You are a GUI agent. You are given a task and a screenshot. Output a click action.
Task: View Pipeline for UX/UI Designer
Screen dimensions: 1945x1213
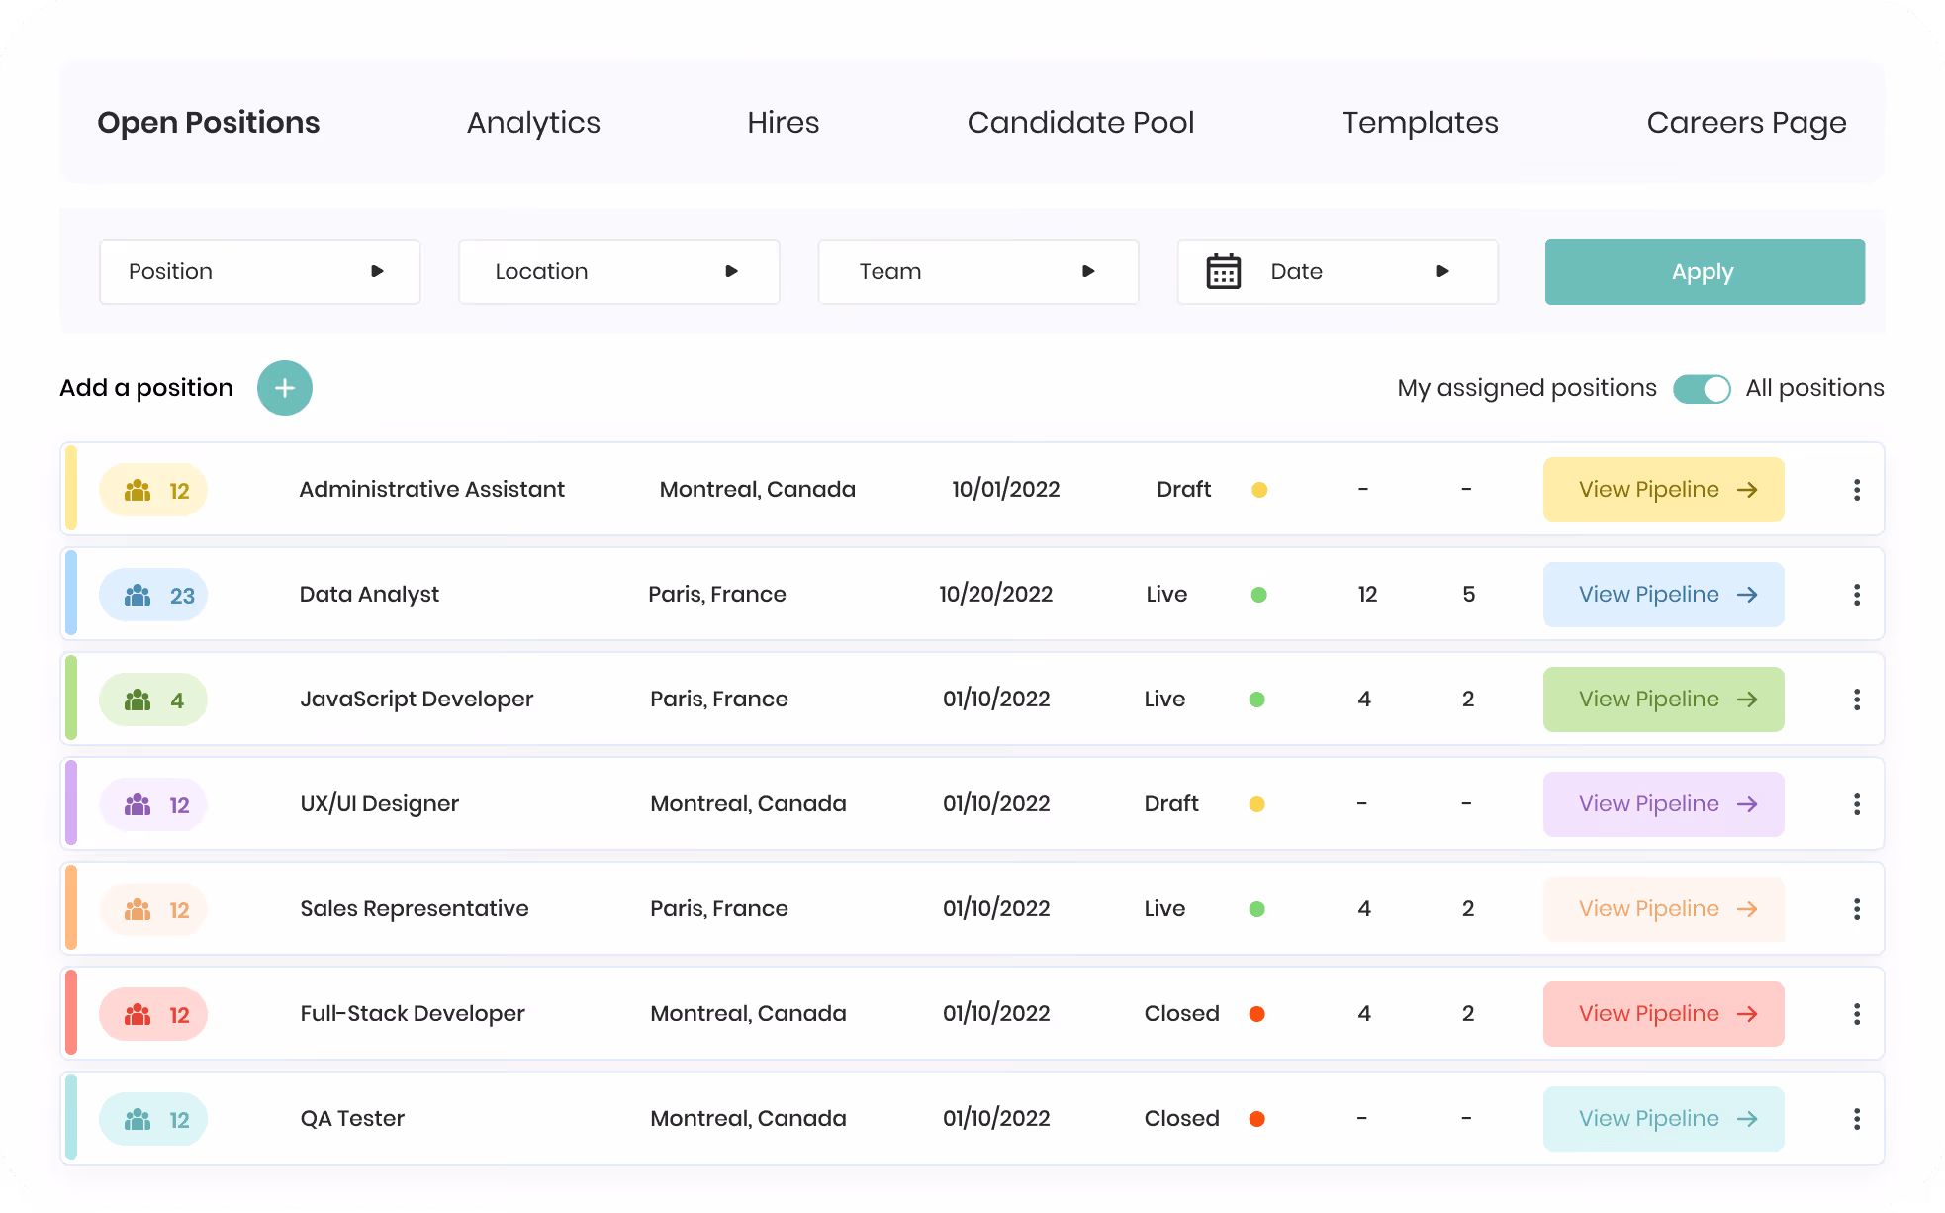[x=1663, y=804]
